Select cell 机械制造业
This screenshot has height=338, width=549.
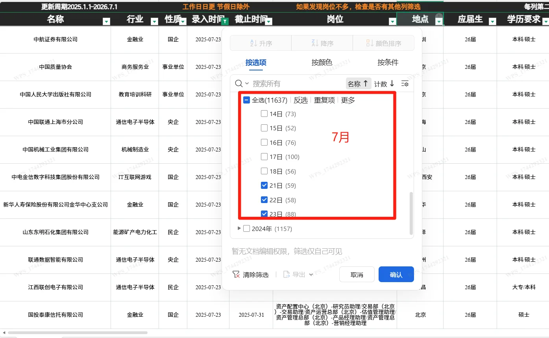point(135,150)
